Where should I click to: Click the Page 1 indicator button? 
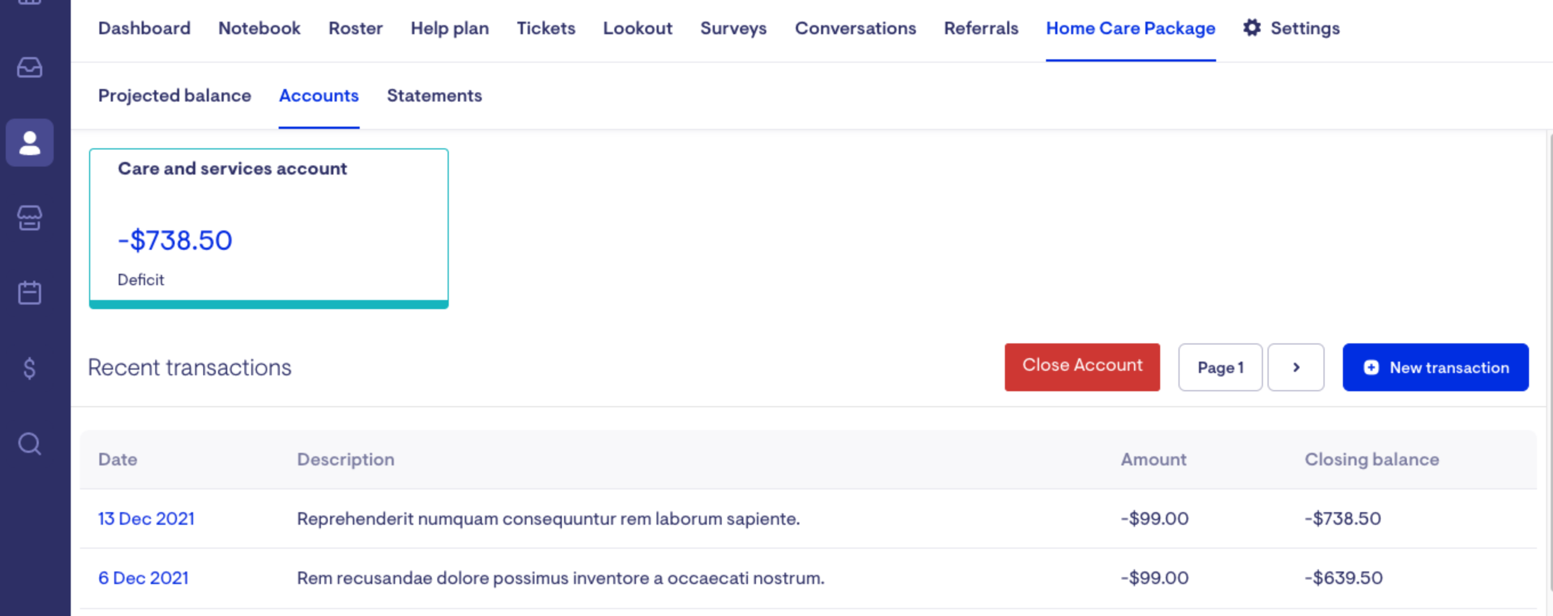click(1220, 367)
